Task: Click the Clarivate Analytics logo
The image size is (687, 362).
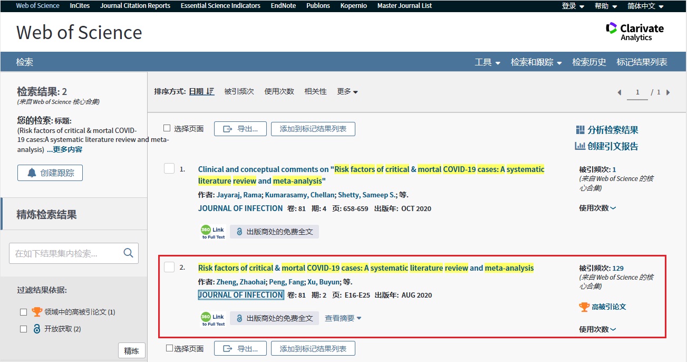Action: [635, 32]
